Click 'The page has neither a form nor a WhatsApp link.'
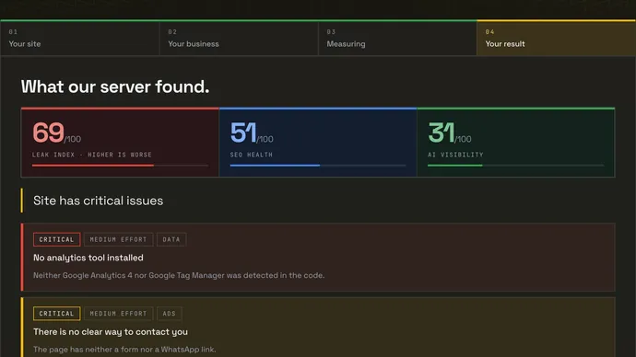 (x=124, y=350)
